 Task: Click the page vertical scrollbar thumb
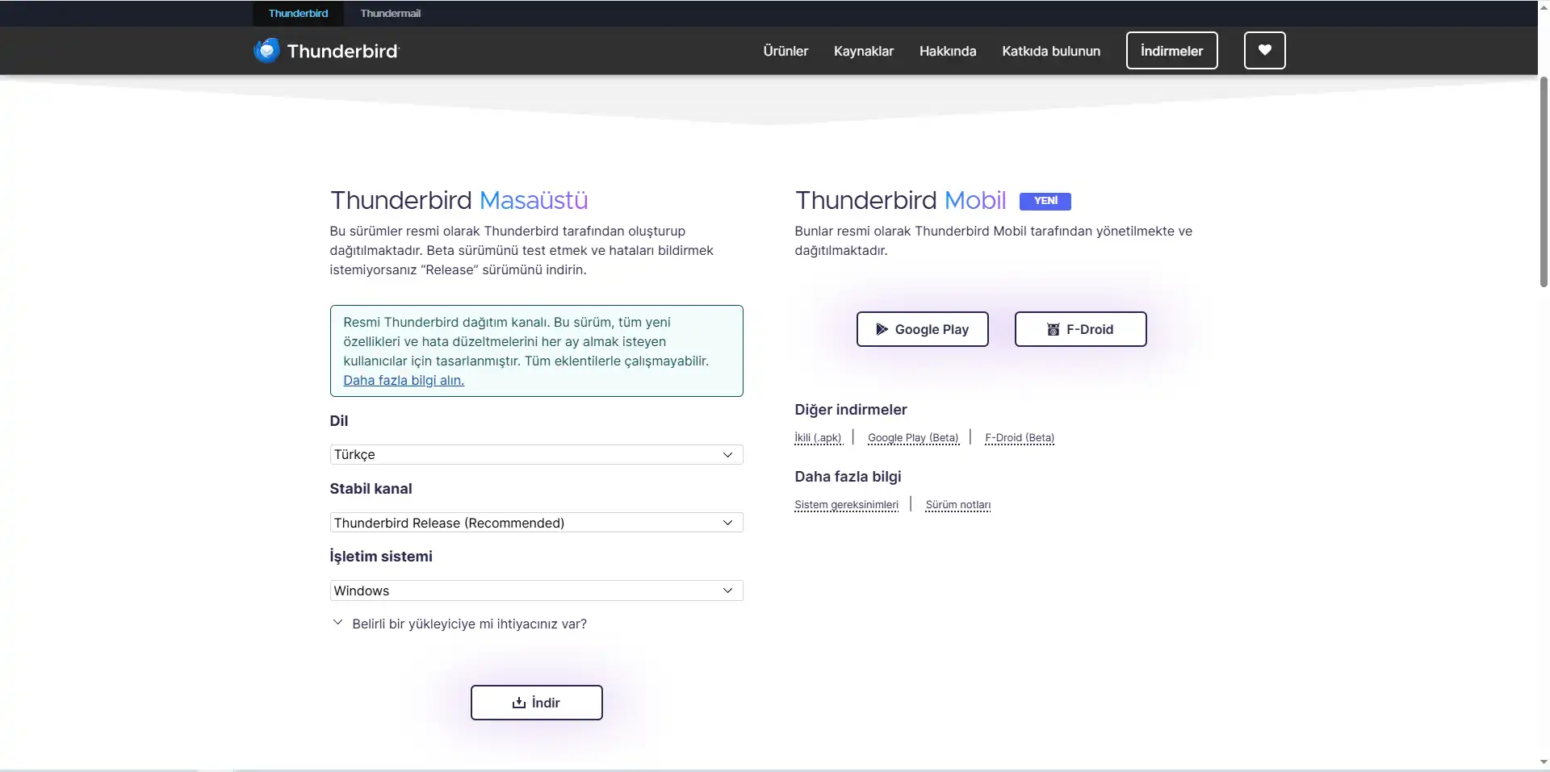pyautogui.click(x=1544, y=182)
